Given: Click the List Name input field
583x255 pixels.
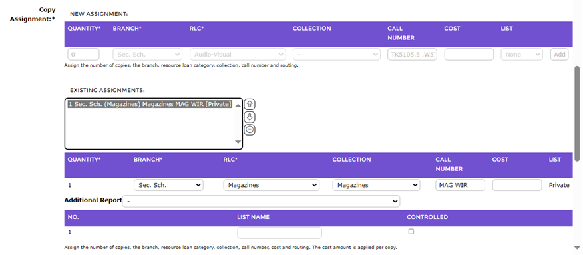Looking at the screenshot, I should click(280, 233).
